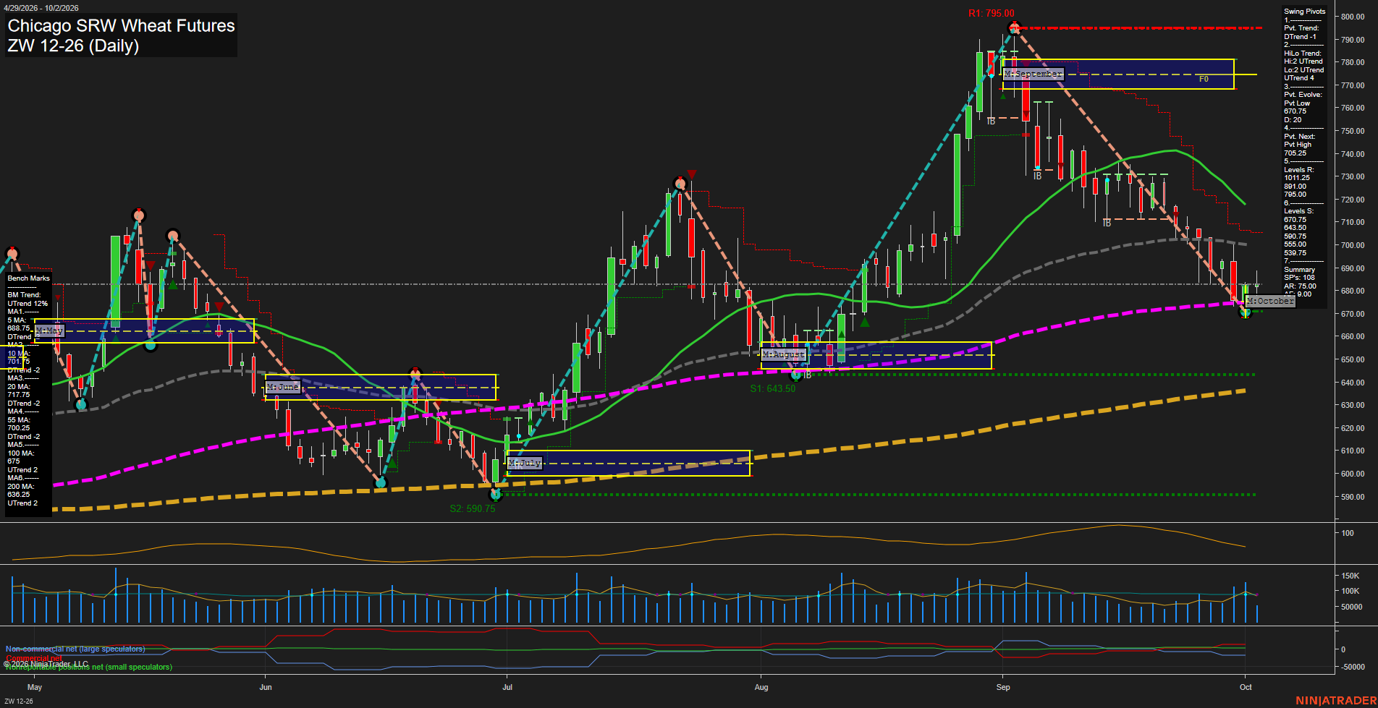The width and height of the screenshot is (1378, 708).
Task: Click the 150K volume axis label
Action: 1350,576
